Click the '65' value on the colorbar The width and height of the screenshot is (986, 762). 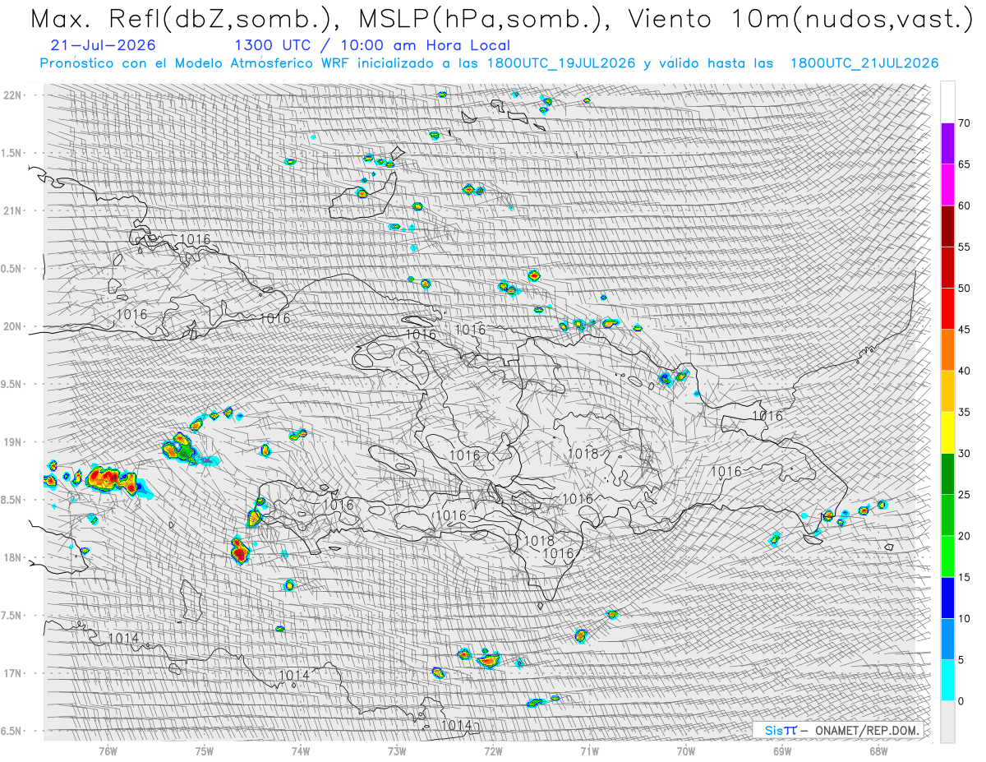[964, 164]
